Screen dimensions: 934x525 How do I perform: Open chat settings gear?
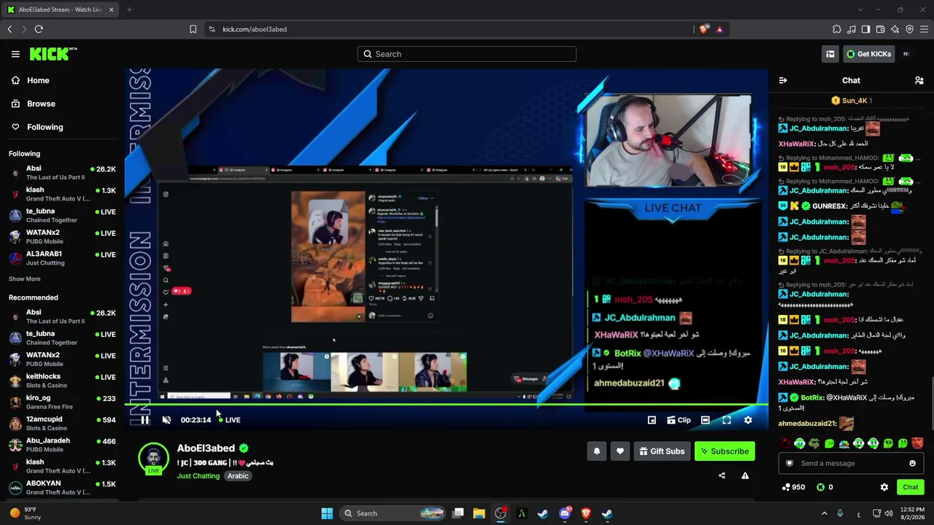pos(884,487)
